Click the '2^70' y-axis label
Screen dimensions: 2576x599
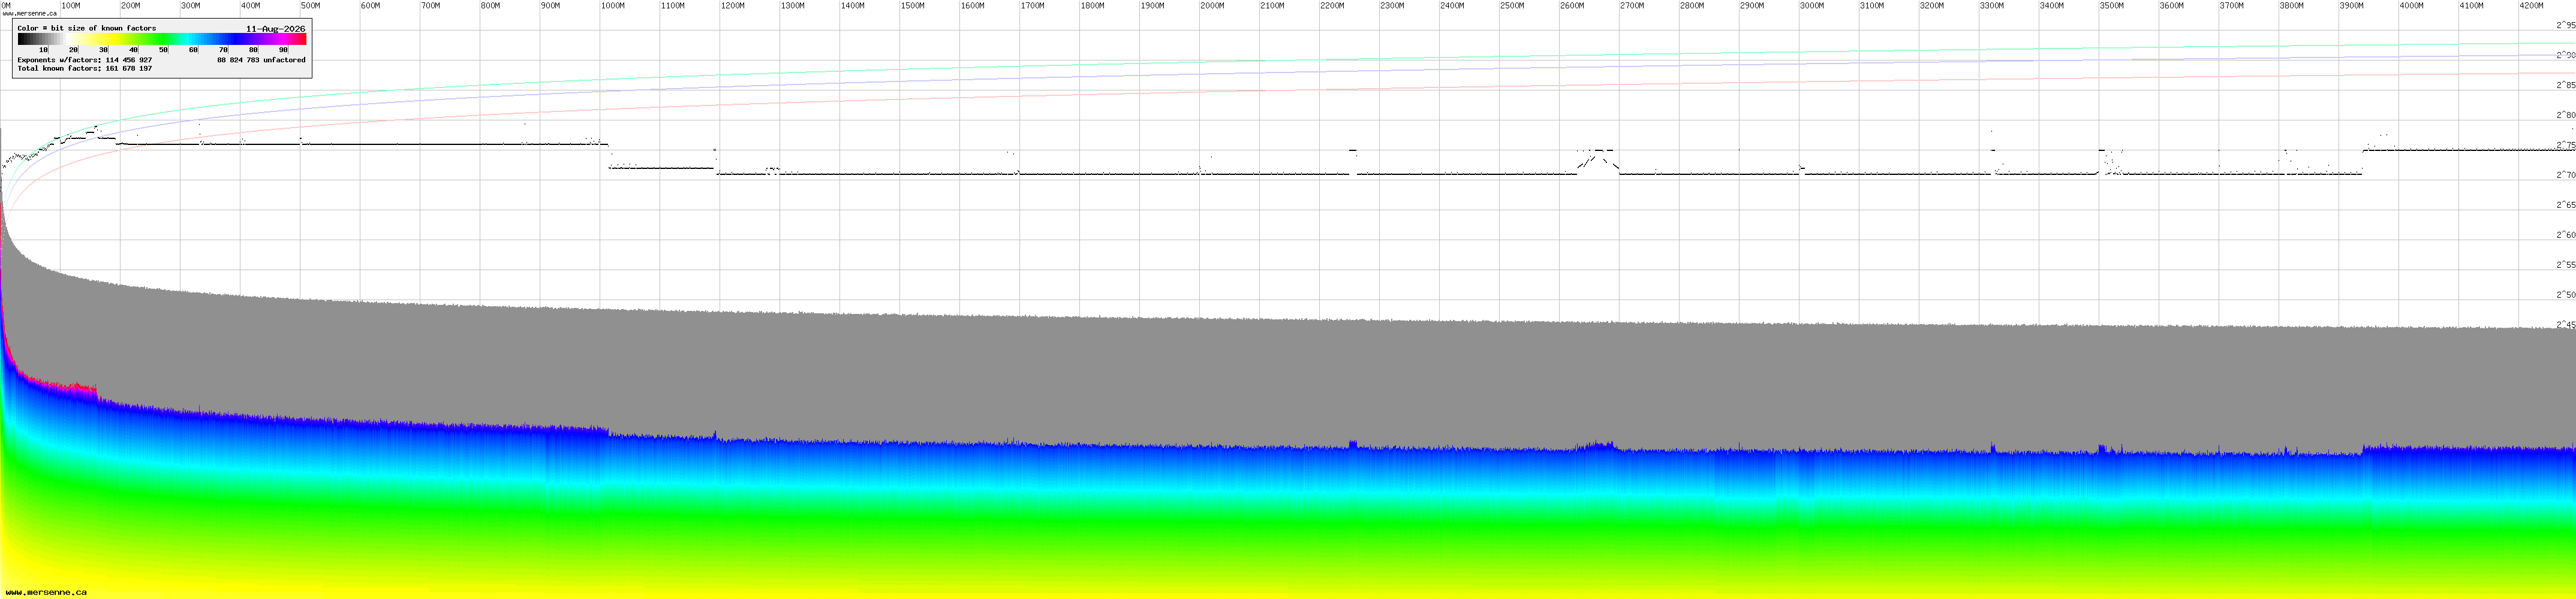[2566, 175]
